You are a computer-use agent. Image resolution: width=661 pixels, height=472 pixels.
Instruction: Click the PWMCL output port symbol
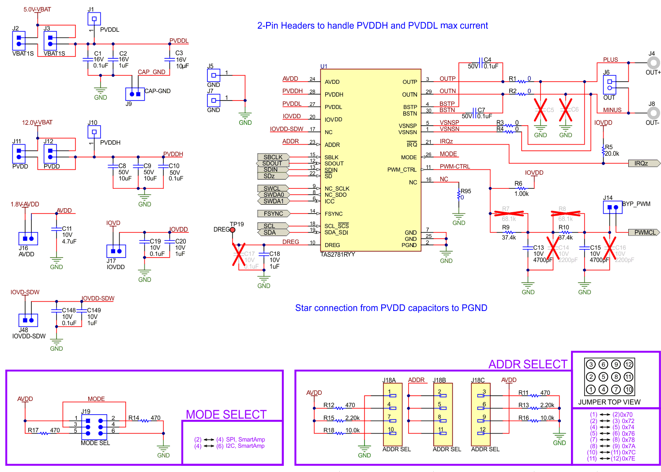[x=644, y=232]
